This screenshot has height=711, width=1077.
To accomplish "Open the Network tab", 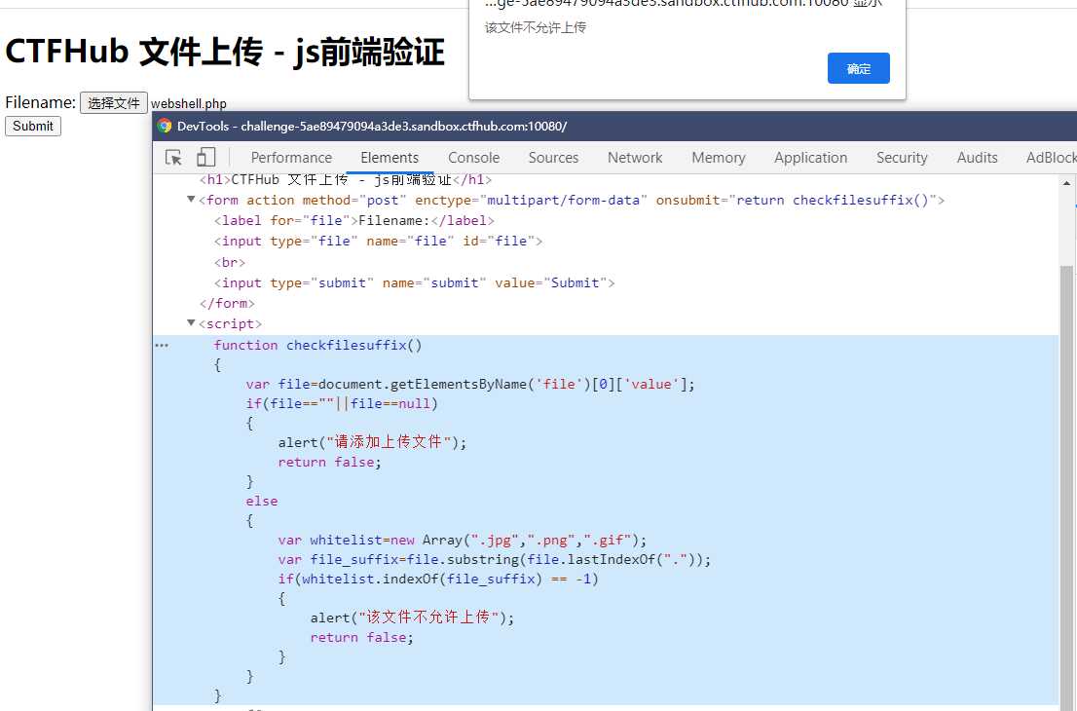I will tap(635, 158).
